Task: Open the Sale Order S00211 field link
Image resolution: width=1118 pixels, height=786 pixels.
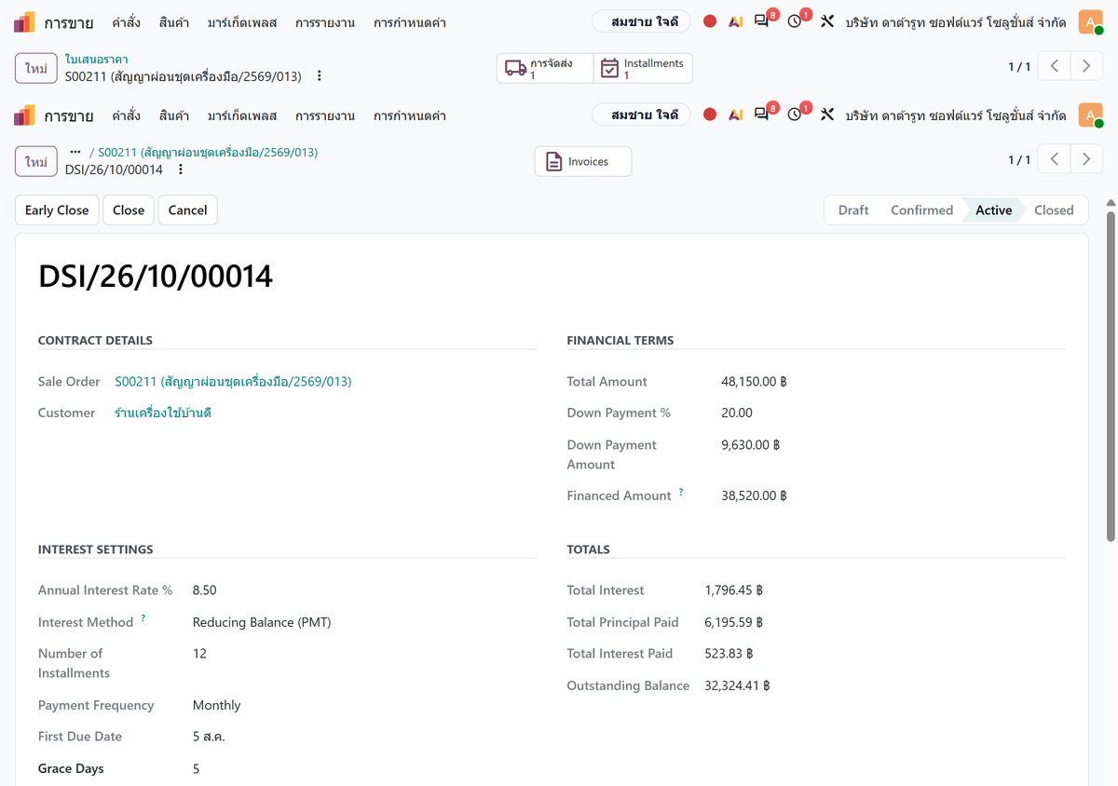Action: (233, 382)
